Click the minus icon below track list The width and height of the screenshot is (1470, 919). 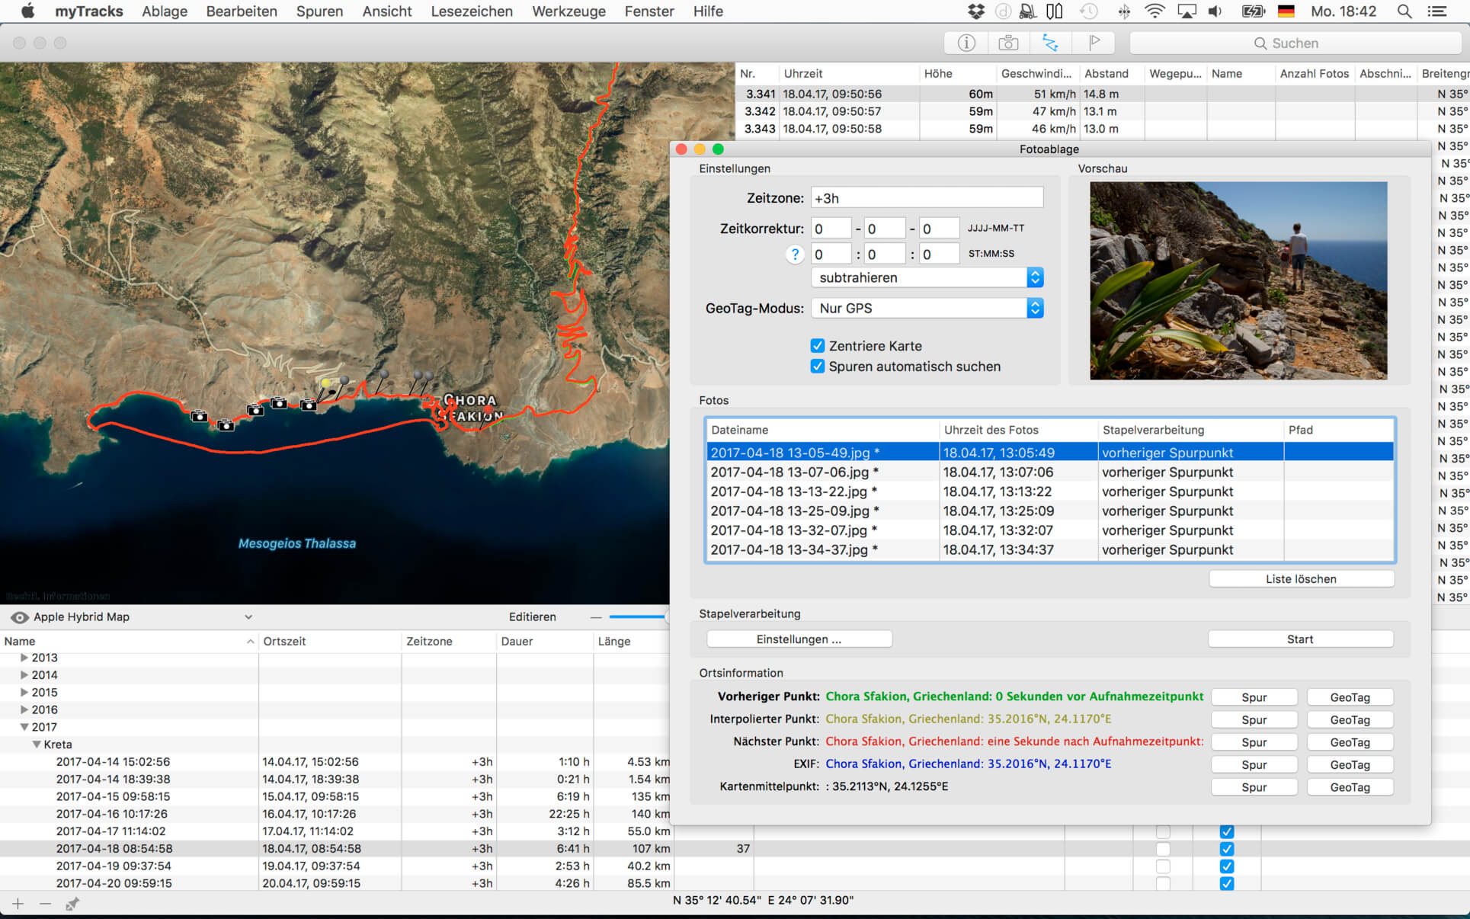coord(45,904)
